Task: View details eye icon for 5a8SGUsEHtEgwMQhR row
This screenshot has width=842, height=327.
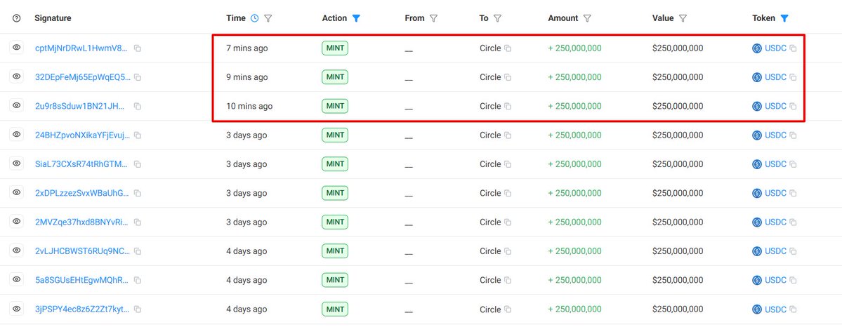Action: 17,279
